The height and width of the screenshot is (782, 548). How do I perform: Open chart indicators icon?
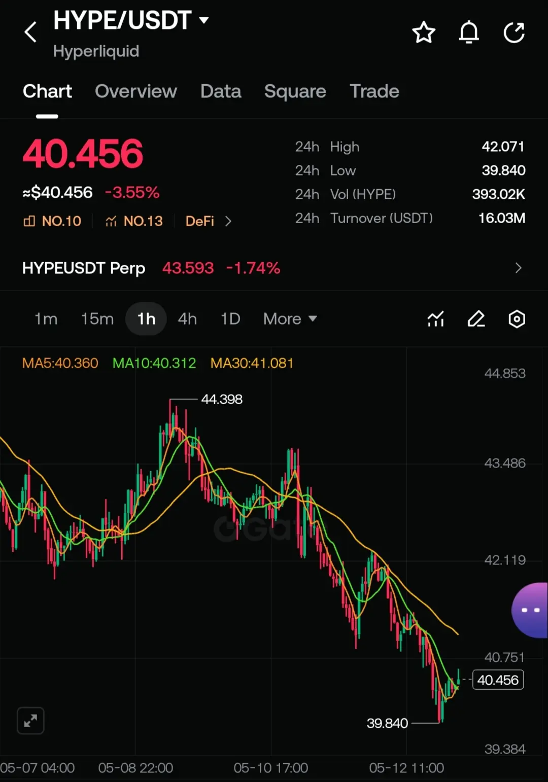436,319
